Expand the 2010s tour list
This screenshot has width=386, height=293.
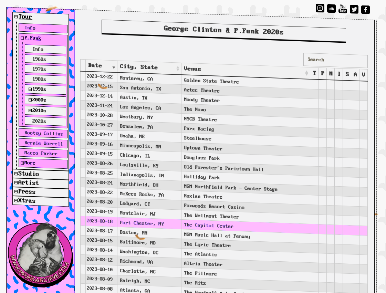click(x=30, y=111)
